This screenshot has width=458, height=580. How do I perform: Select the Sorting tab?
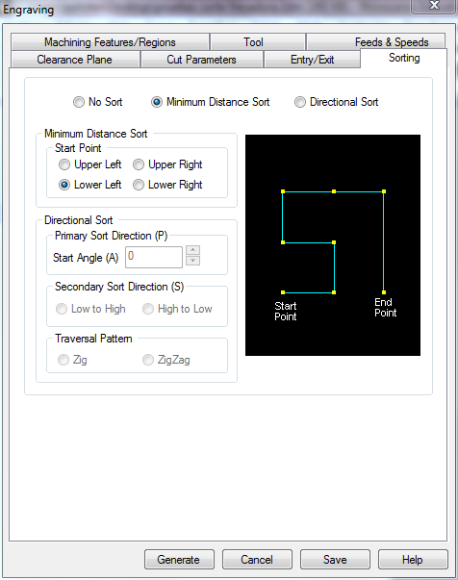[x=403, y=58]
